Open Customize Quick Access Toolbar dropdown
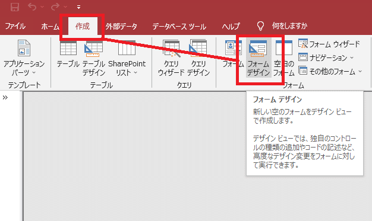The height and width of the screenshot is (221, 372). tap(78, 7)
